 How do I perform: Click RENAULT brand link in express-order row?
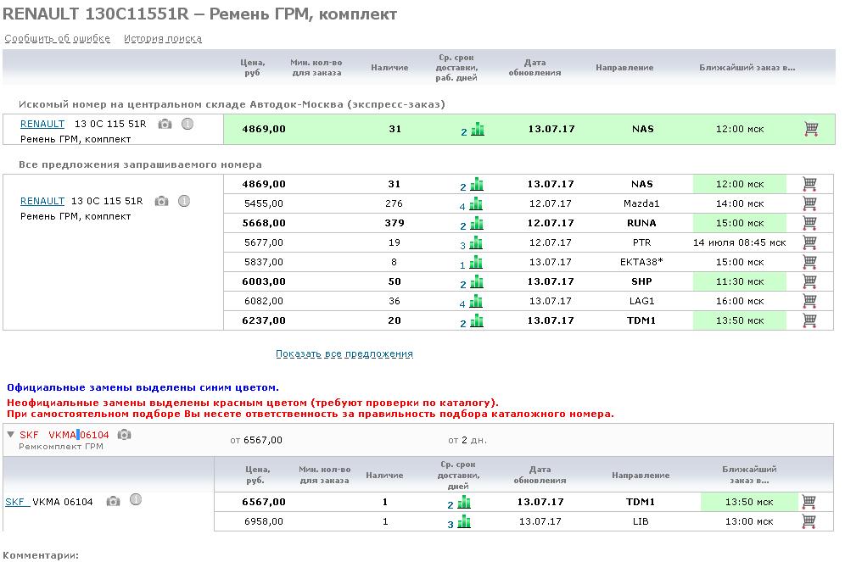(42, 124)
